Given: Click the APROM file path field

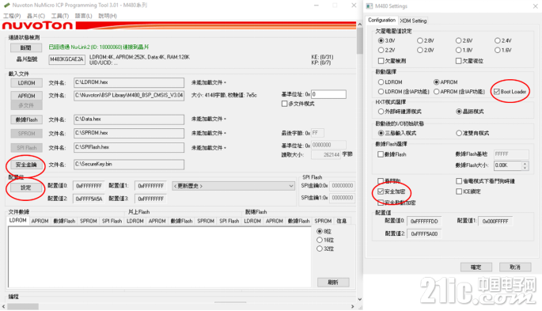Looking at the screenshot, I should point(129,96).
